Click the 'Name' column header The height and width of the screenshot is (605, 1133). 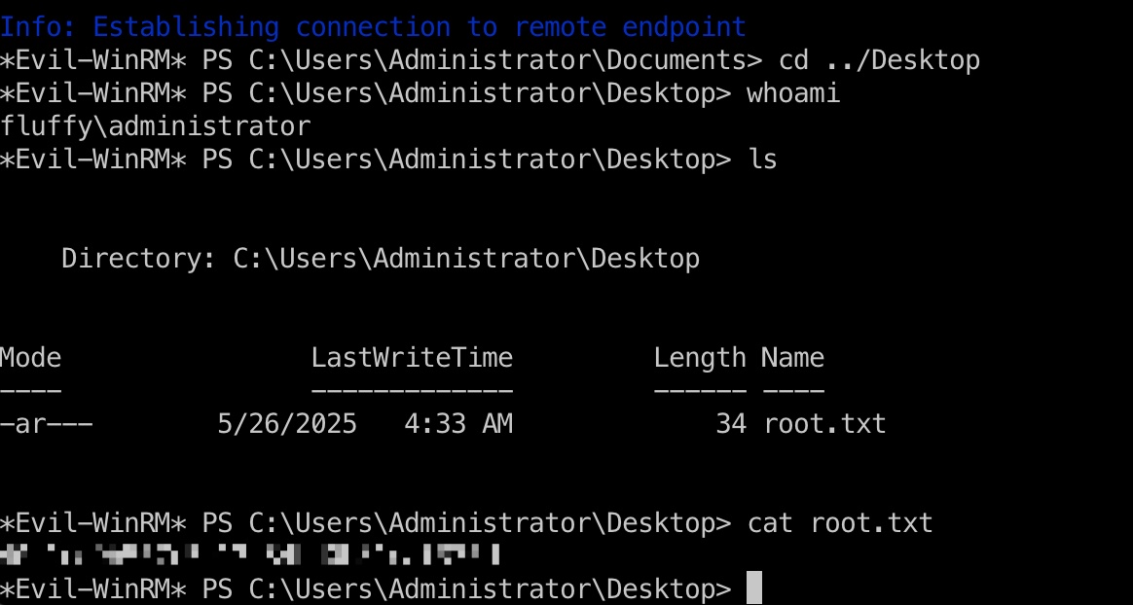pos(792,358)
